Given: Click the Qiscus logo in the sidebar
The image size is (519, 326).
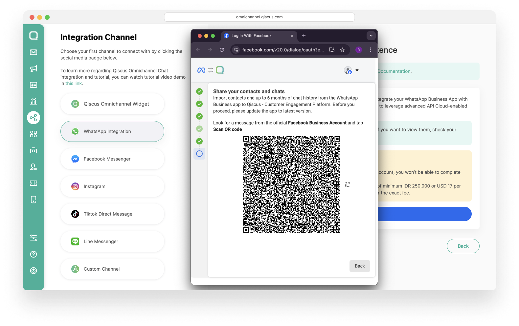Looking at the screenshot, I should click(34, 35).
